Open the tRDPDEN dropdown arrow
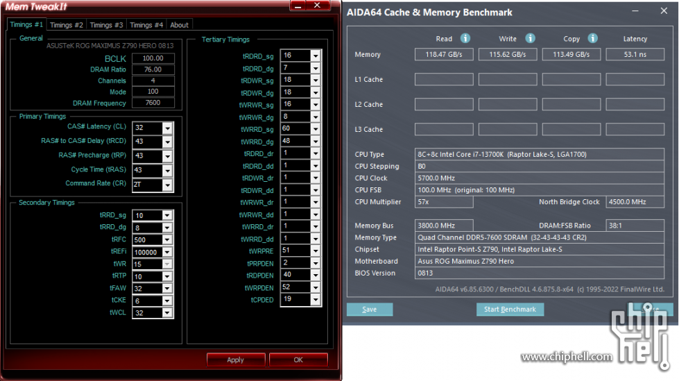This screenshot has height=381, width=679. pyautogui.click(x=316, y=275)
